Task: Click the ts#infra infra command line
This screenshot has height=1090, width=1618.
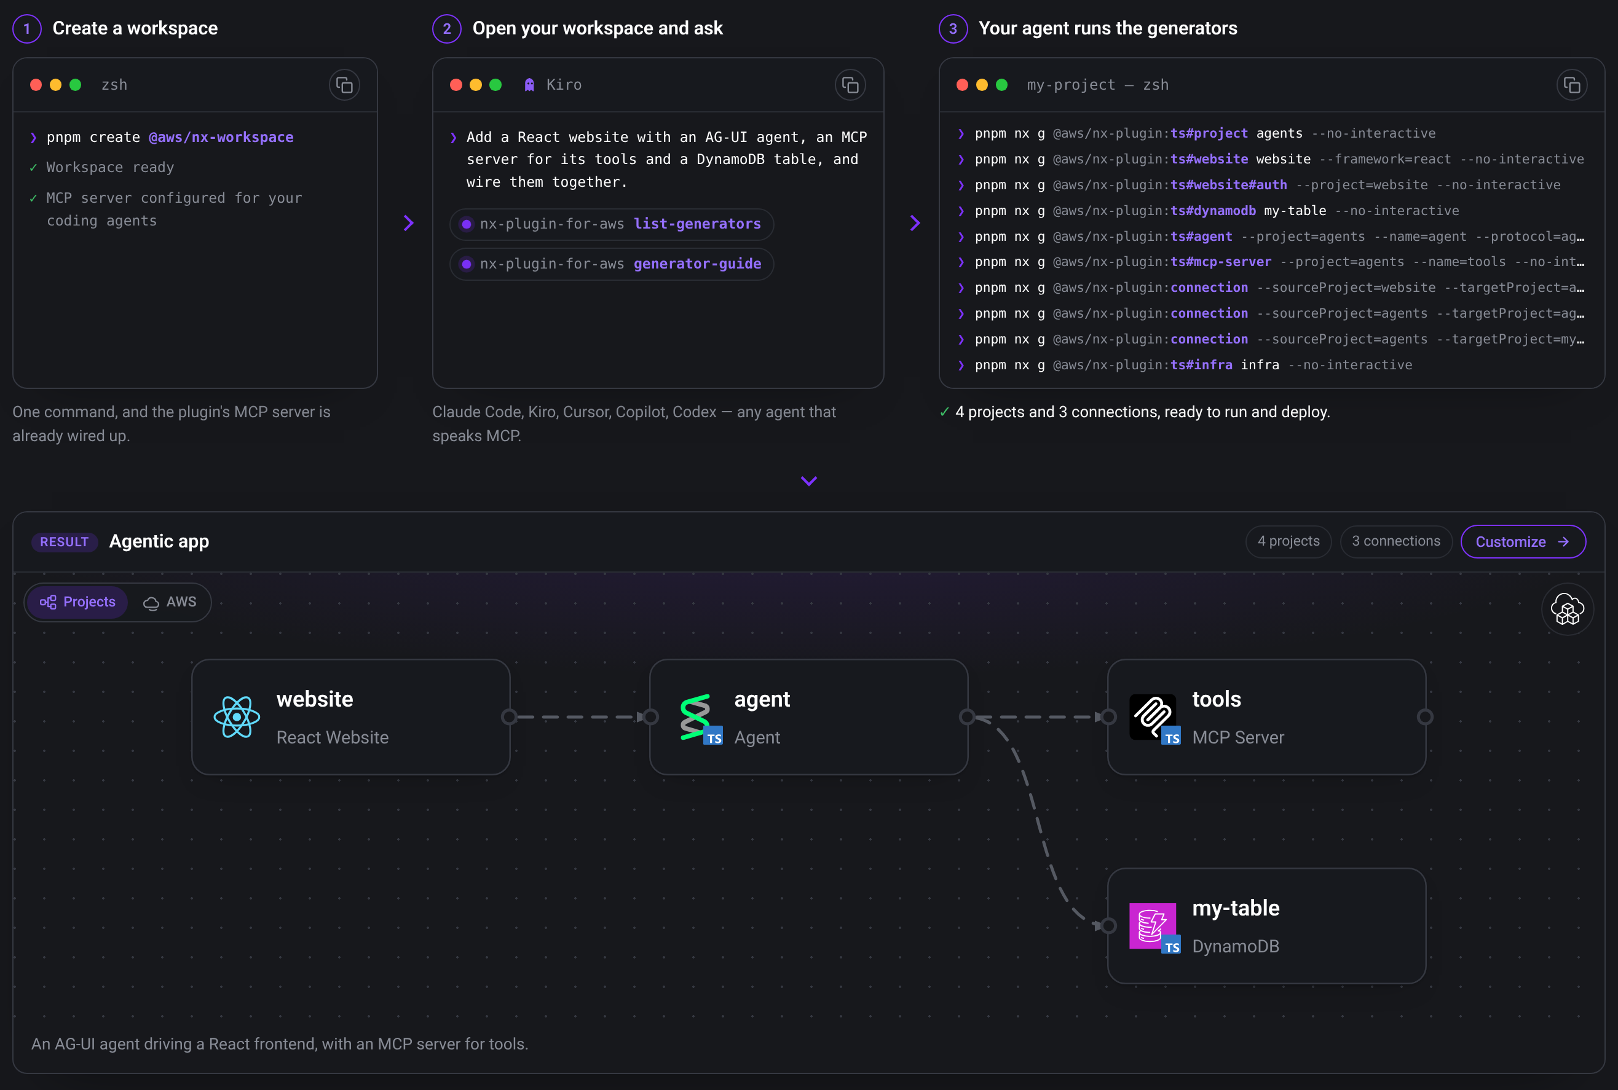Action: (1184, 365)
